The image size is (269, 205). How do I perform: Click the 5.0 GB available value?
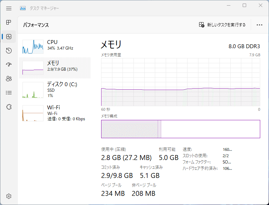[x=169, y=158]
